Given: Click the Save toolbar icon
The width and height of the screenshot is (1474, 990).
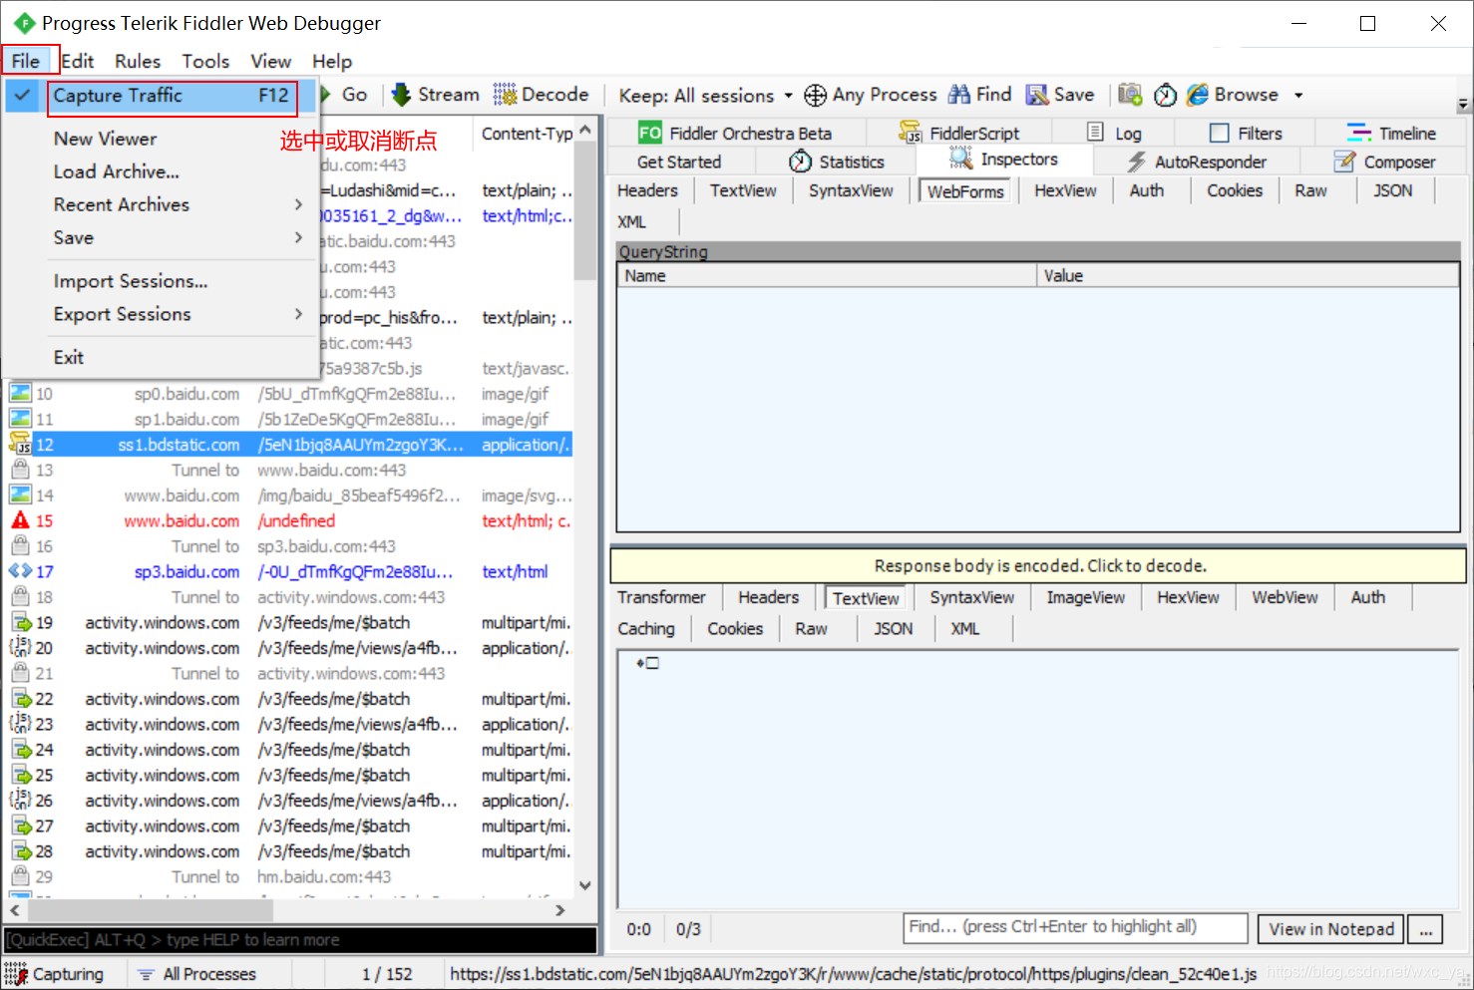Looking at the screenshot, I should click(x=1037, y=95).
